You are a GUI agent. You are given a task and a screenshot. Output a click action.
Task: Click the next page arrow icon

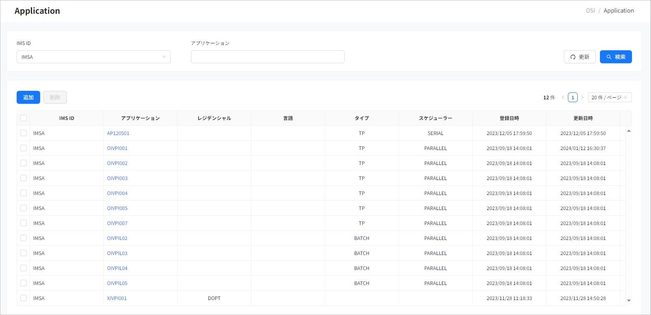pos(582,97)
